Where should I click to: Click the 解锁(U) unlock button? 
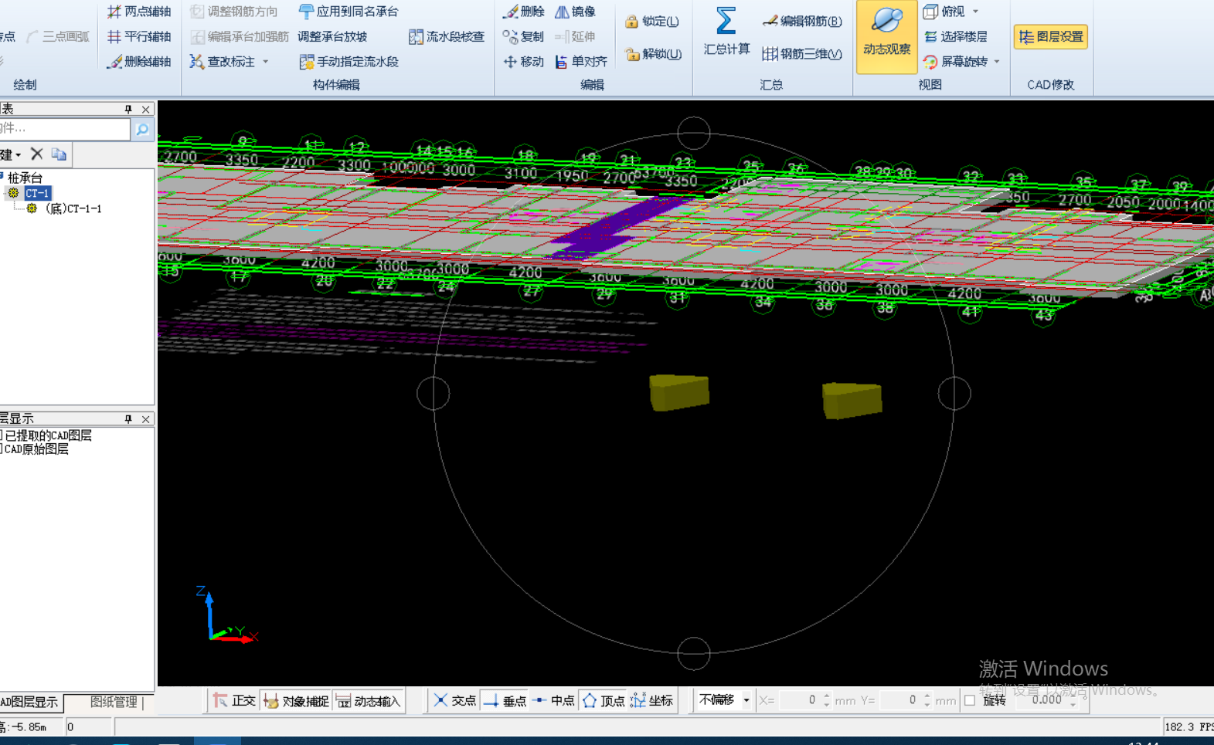point(654,53)
